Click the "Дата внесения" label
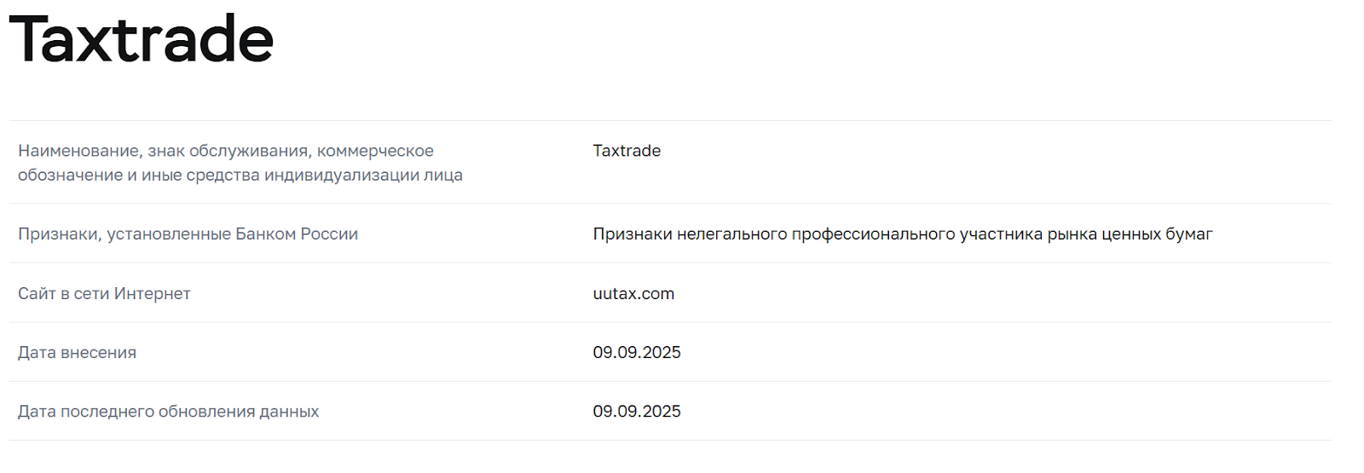The image size is (1364, 473). (77, 353)
